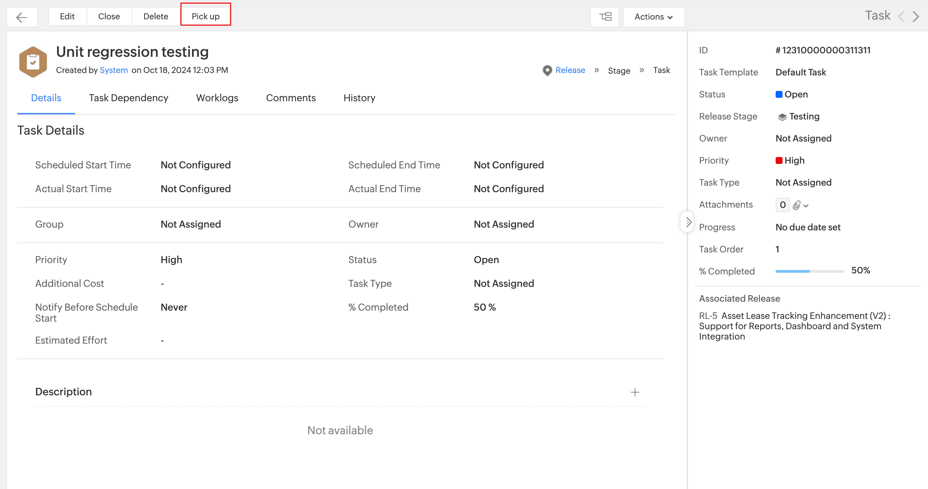The image size is (928, 489).
Task: Click the System creator link
Action: pyautogui.click(x=113, y=70)
